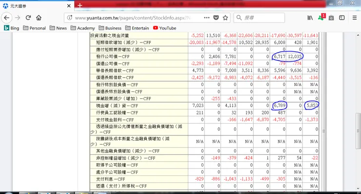
Task: Click the circled value 12,035
Action: 295,57
